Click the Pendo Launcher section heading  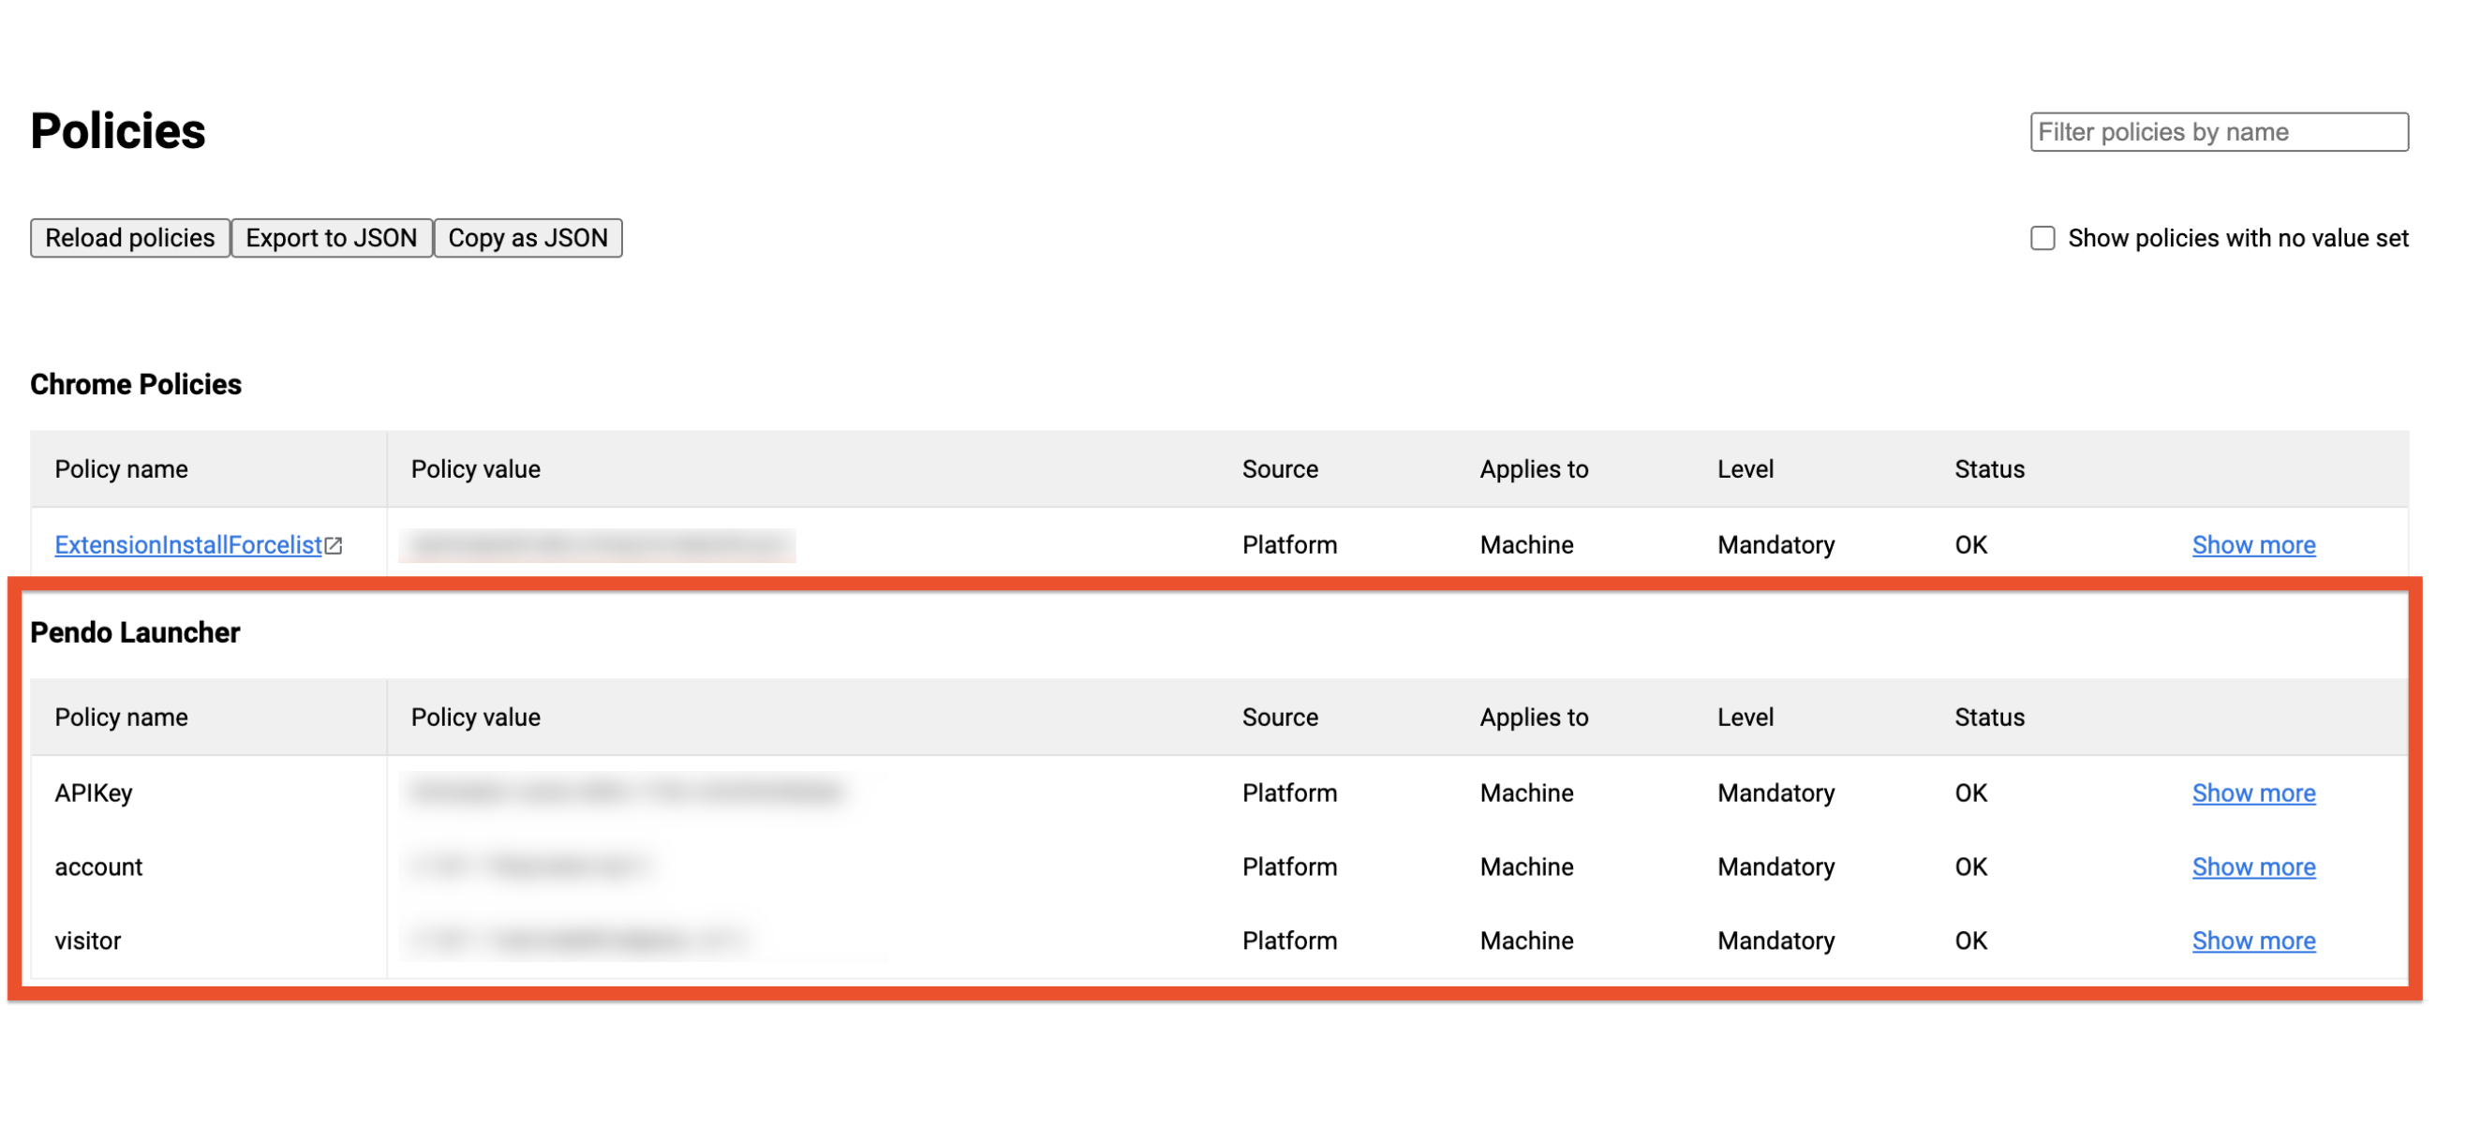point(135,632)
